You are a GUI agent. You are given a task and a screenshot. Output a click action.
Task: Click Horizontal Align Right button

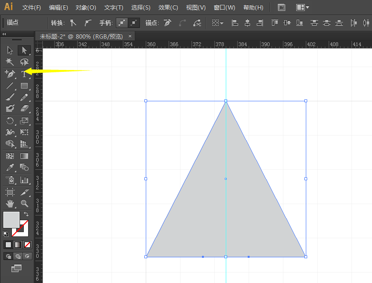pos(260,23)
